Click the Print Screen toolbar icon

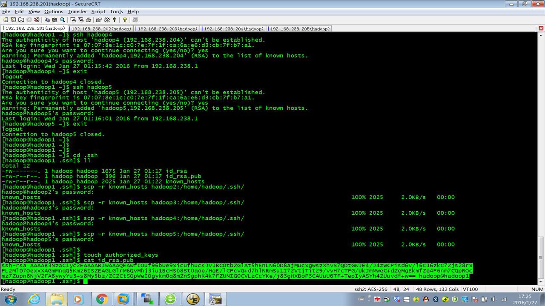(73, 20)
